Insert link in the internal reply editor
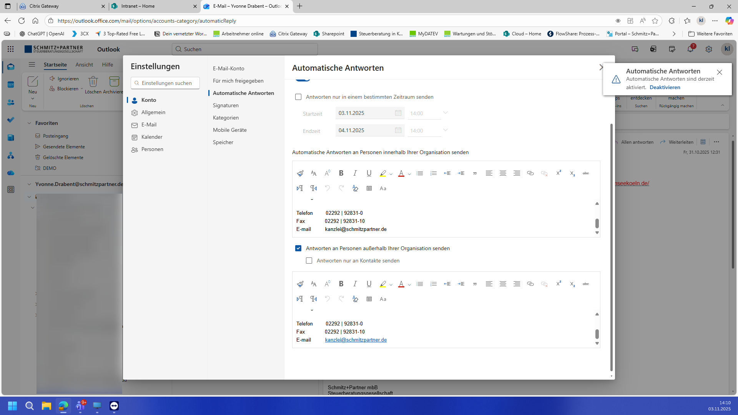The width and height of the screenshot is (738, 415). point(530,173)
